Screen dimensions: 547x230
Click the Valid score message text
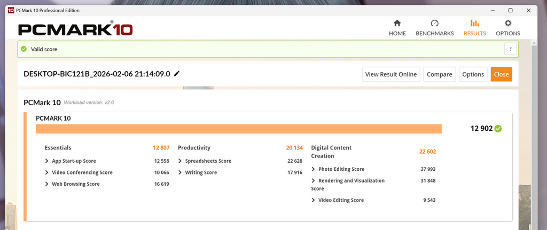click(x=44, y=50)
